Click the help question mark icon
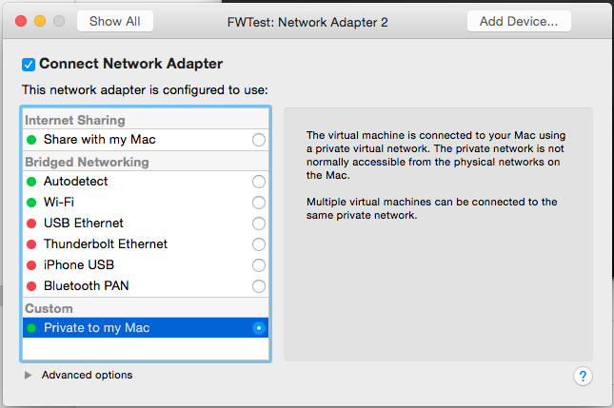Screen dimensions: 614x408 click(x=584, y=376)
